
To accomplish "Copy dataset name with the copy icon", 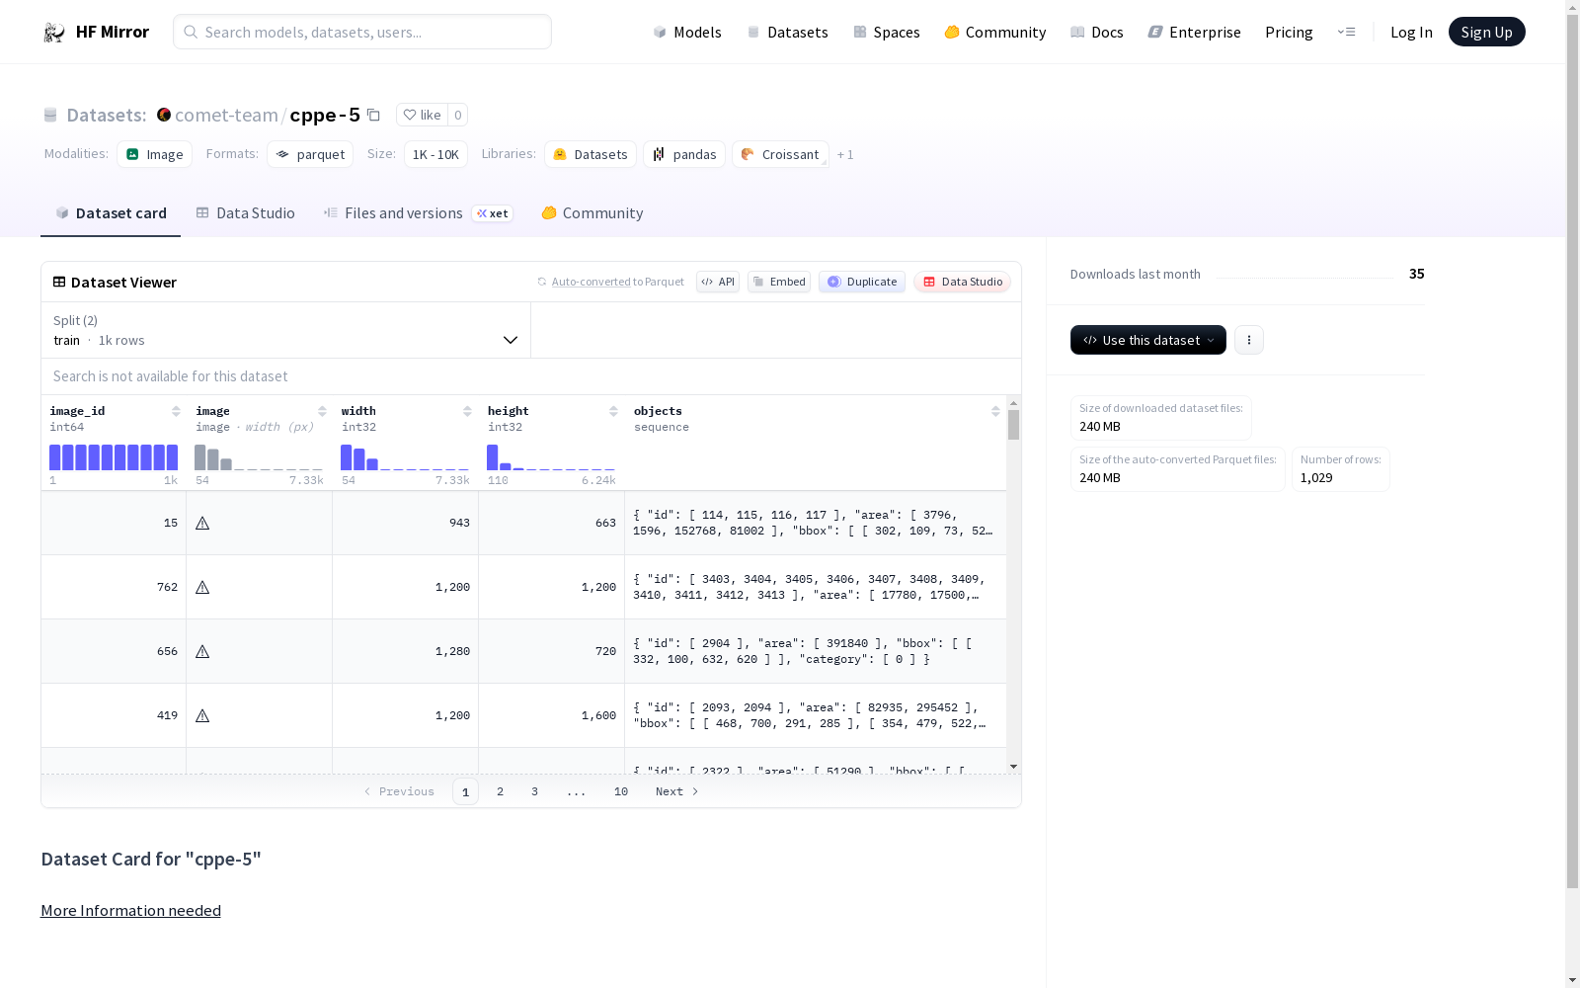I will coord(373,115).
